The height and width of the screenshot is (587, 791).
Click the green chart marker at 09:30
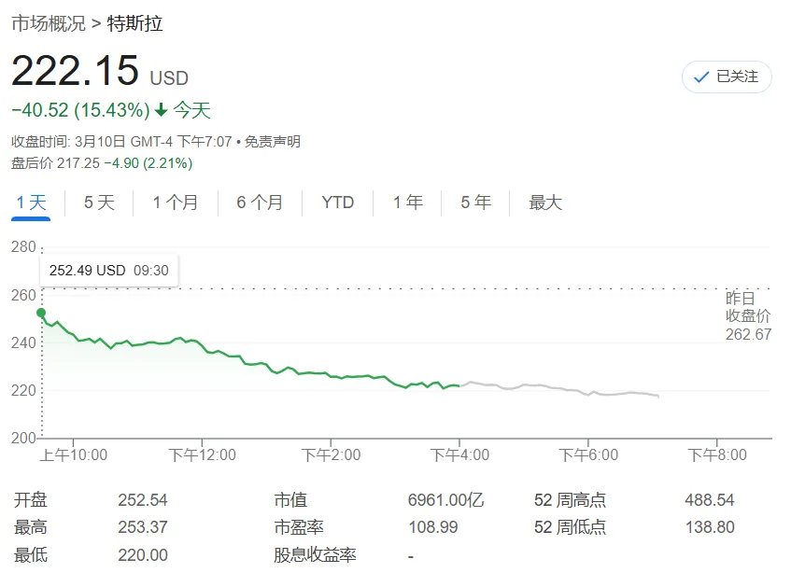[x=41, y=314]
